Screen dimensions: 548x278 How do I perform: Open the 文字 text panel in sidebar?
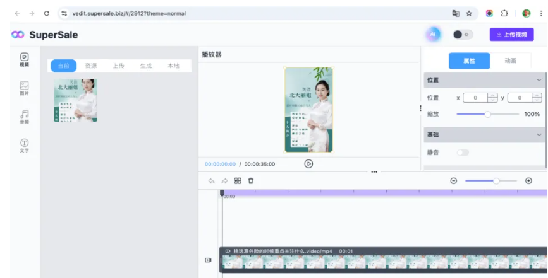tap(24, 146)
